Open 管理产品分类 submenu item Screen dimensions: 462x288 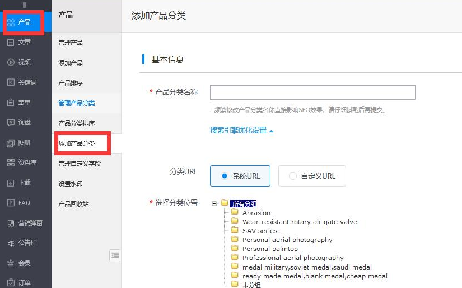tap(77, 103)
